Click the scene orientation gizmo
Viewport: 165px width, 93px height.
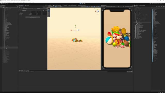click(97, 11)
